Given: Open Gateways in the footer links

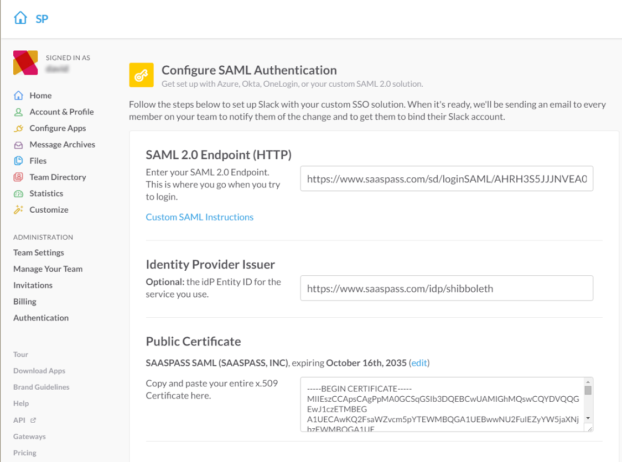Looking at the screenshot, I should pyautogui.click(x=29, y=437).
